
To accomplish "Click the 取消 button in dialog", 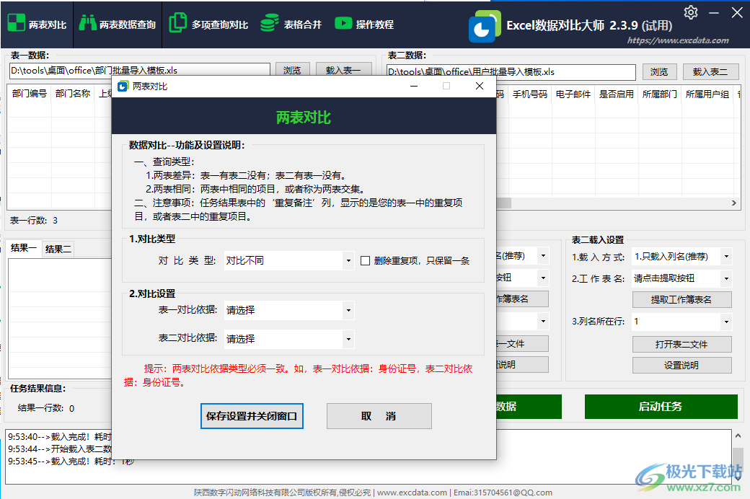I will [379, 416].
